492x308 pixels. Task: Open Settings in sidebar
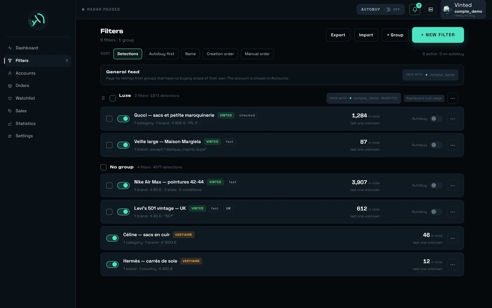[38, 136]
